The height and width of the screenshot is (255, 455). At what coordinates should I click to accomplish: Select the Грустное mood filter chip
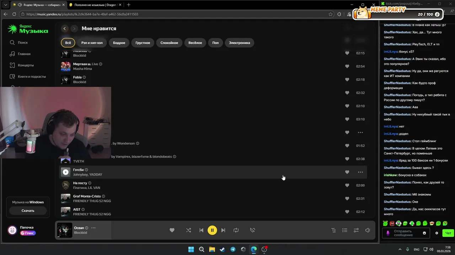click(143, 43)
